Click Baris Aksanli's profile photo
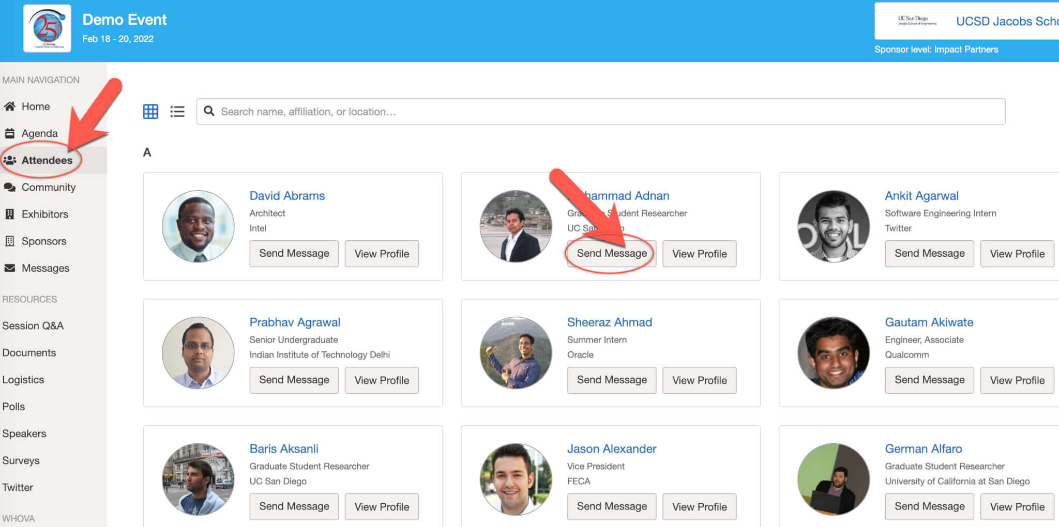Image resolution: width=1059 pixels, height=527 pixels. [x=198, y=479]
